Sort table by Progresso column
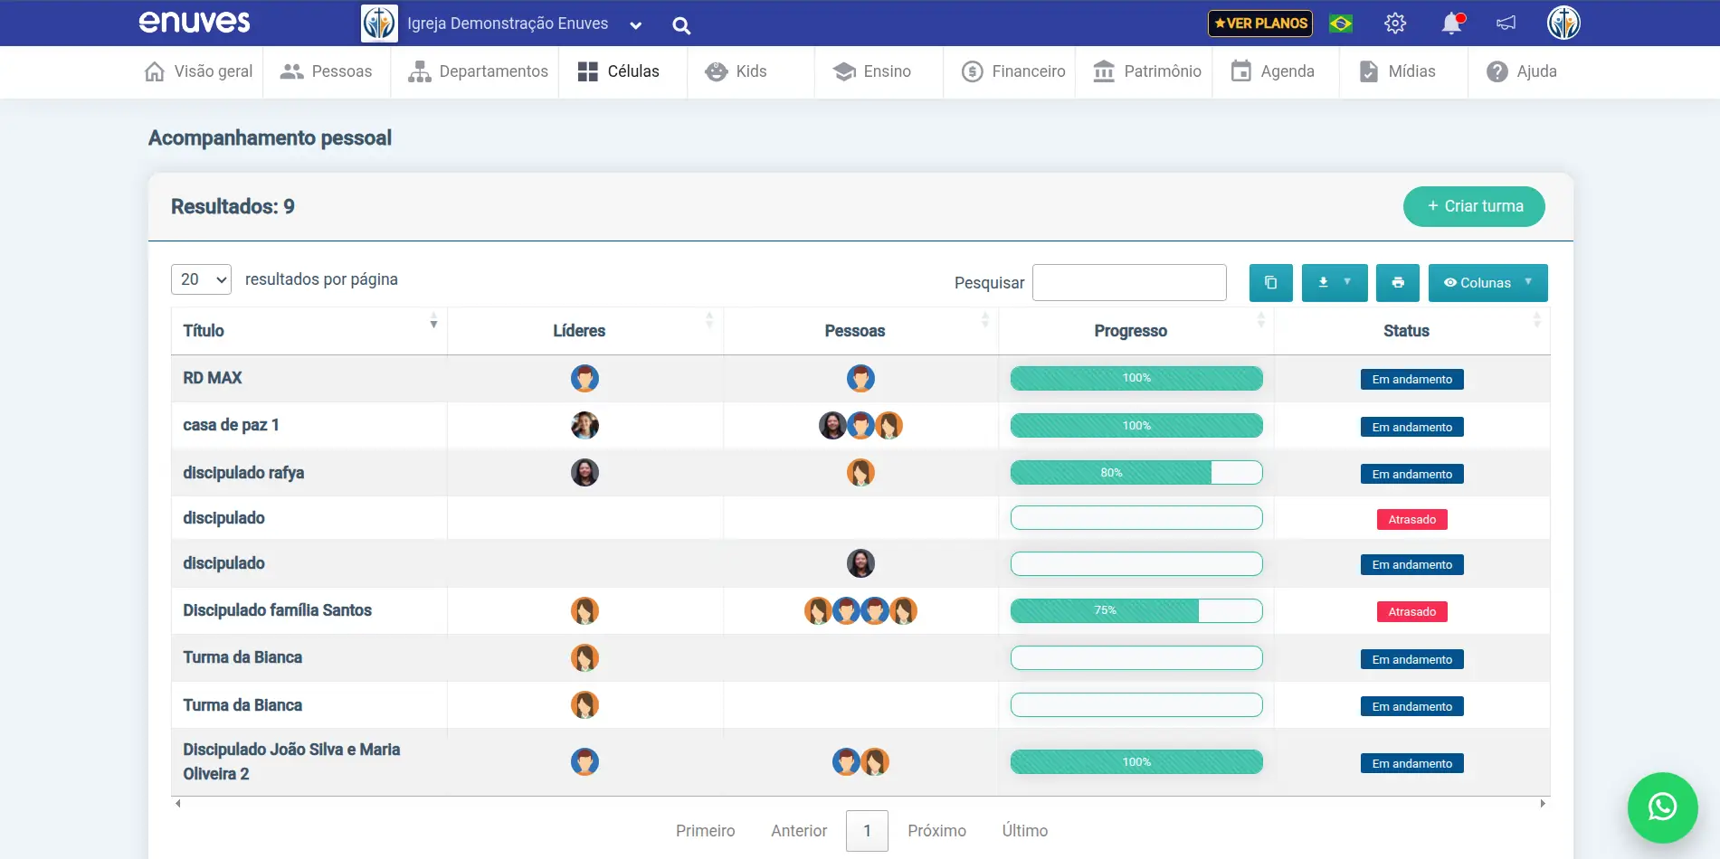The width and height of the screenshot is (1720, 859). click(1136, 331)
